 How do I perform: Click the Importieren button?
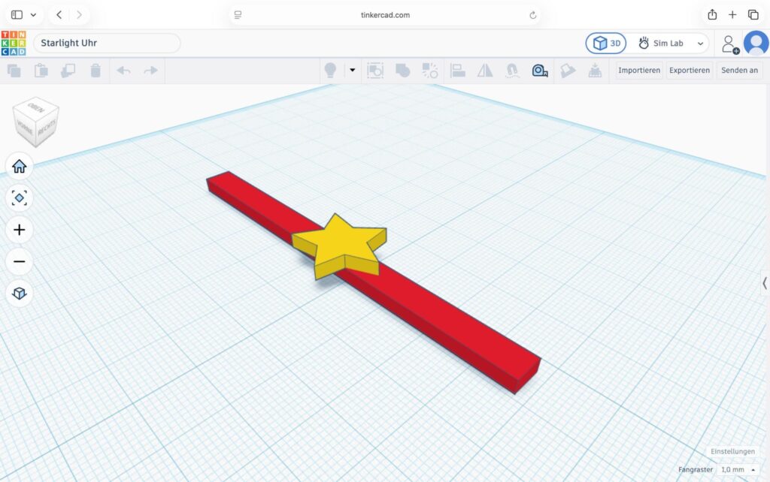click(639, 70)
